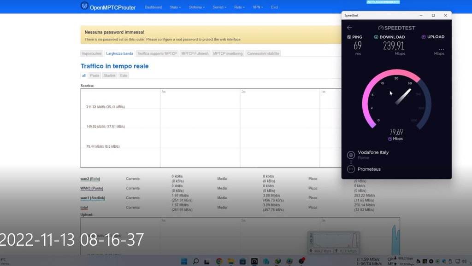Switch to the MPTCP Fullmesh tab
The width and height of the screenshot is (472, 266).
coord(195,53)
